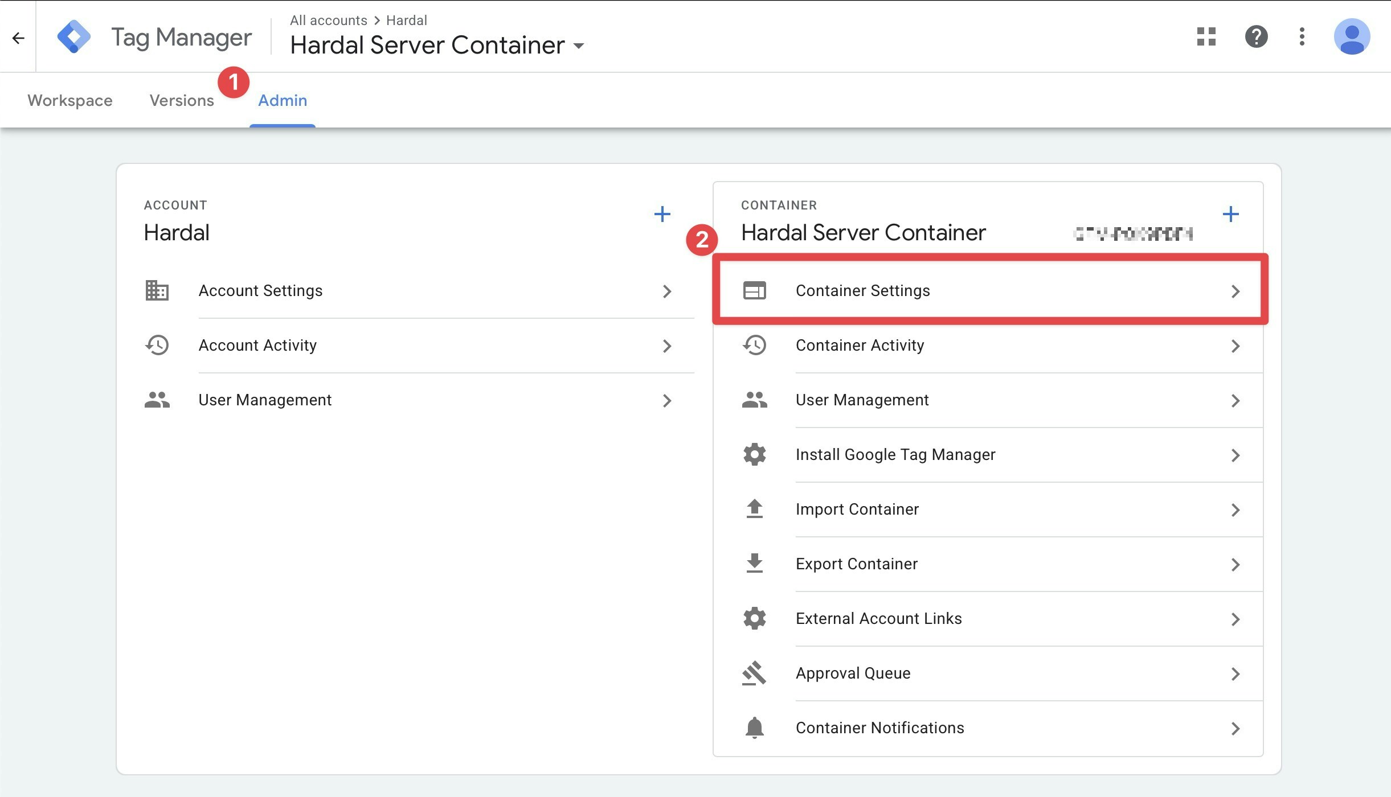Click the User Management people icon under Container
The height and width of the screenshot is (797, 1391).
click(x=755, y=400)
